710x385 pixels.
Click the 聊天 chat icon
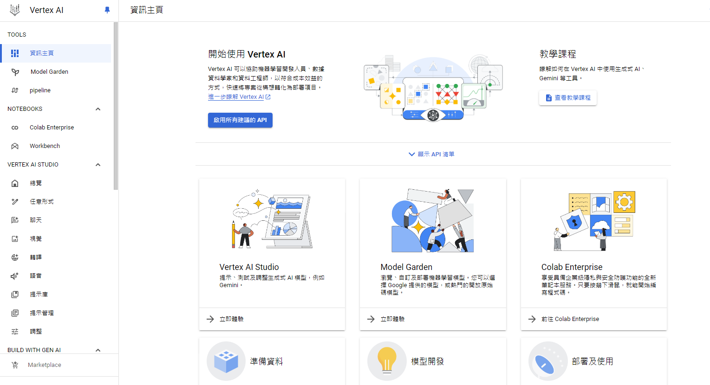point(15,220)
